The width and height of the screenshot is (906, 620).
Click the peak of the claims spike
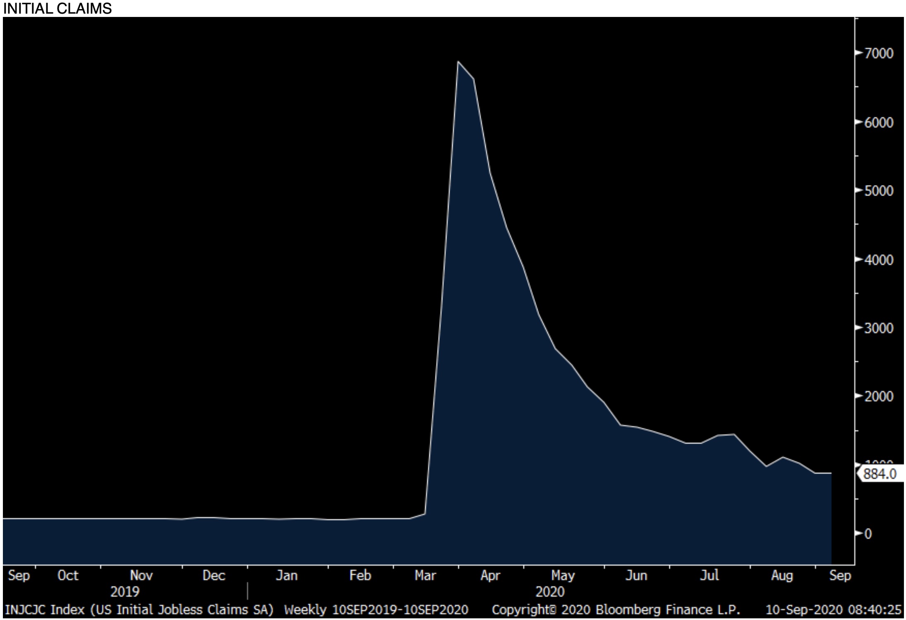[458, 62]
